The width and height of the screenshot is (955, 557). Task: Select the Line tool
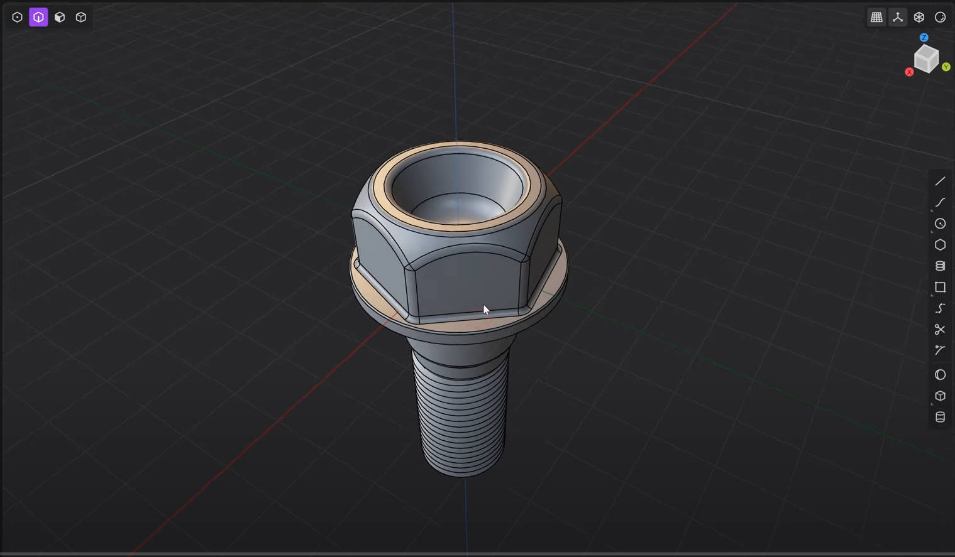[940, 181]
